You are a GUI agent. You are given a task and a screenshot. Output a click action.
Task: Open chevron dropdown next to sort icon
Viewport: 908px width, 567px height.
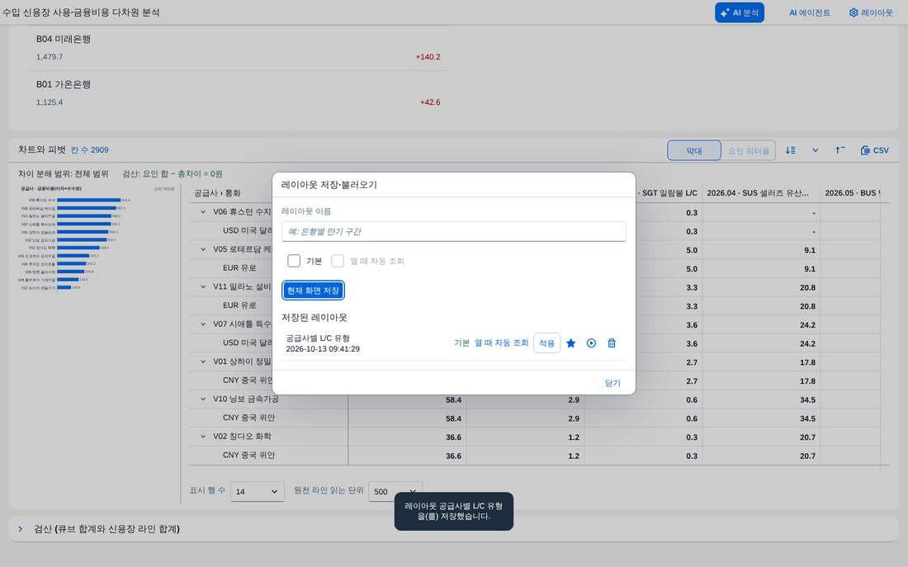tap(816, 150)
